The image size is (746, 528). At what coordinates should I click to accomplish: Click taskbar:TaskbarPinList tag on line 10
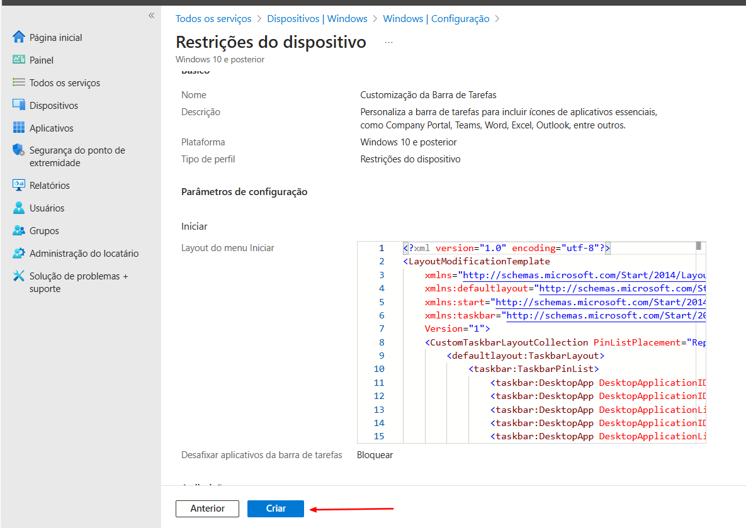tap(533, 369)
